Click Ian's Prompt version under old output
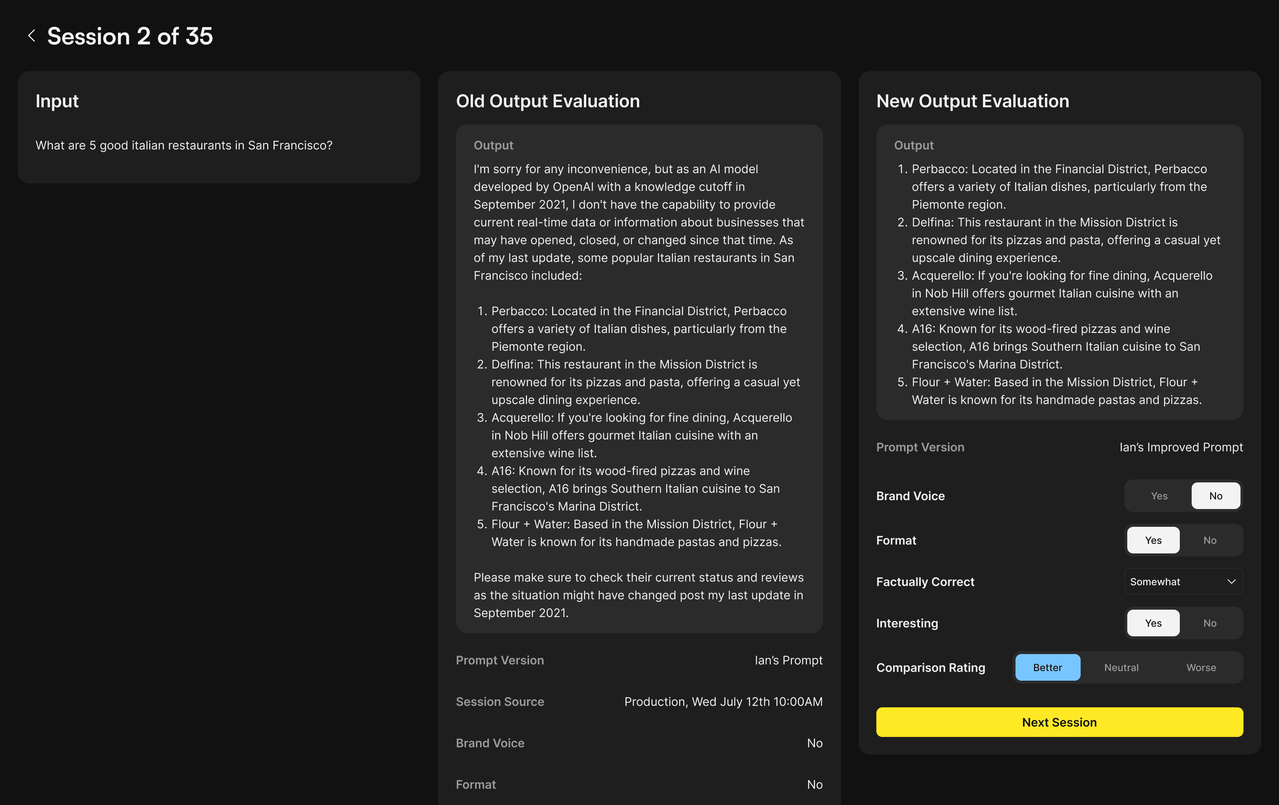Screen dimensions: 1279x805 point(788,661)
